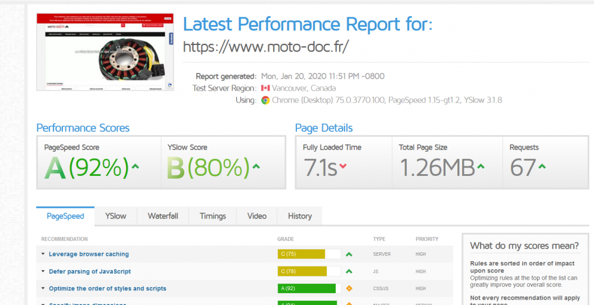This screenshot has height=305, width=594.
Task: Click the PageSpeed Score A (92%) value
Action: click(x=87, y=168)
